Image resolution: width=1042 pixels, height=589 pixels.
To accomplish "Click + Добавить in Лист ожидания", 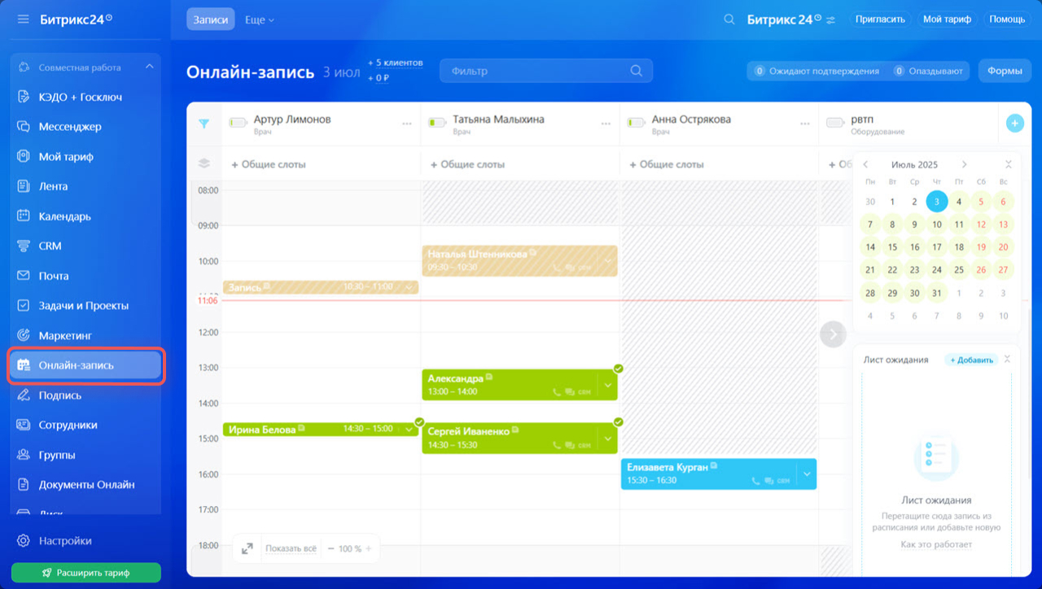I will pos(970,360).
